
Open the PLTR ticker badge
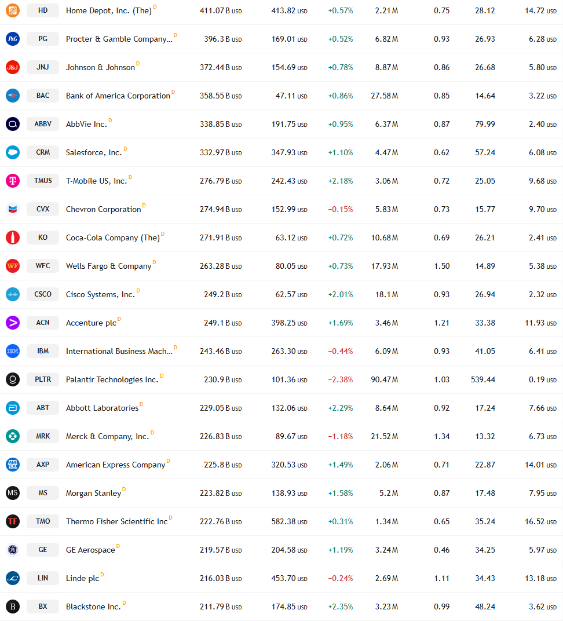pyautogui.click(x=43, y=379)
